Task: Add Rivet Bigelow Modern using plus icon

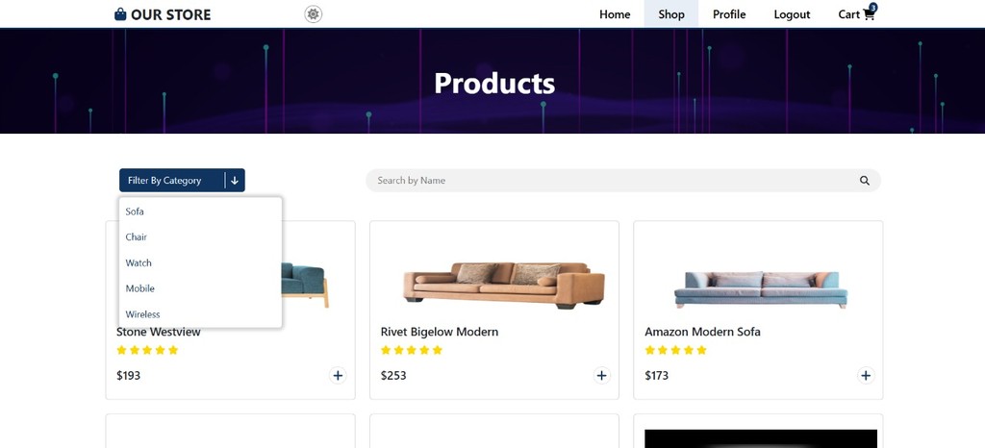Action: pos(601,376)
